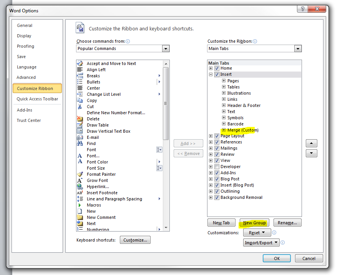This screenshot has width=340, height=275.
Task: Choose the Line and Paragraph Spacing icon
Action: tap(80, 199)
